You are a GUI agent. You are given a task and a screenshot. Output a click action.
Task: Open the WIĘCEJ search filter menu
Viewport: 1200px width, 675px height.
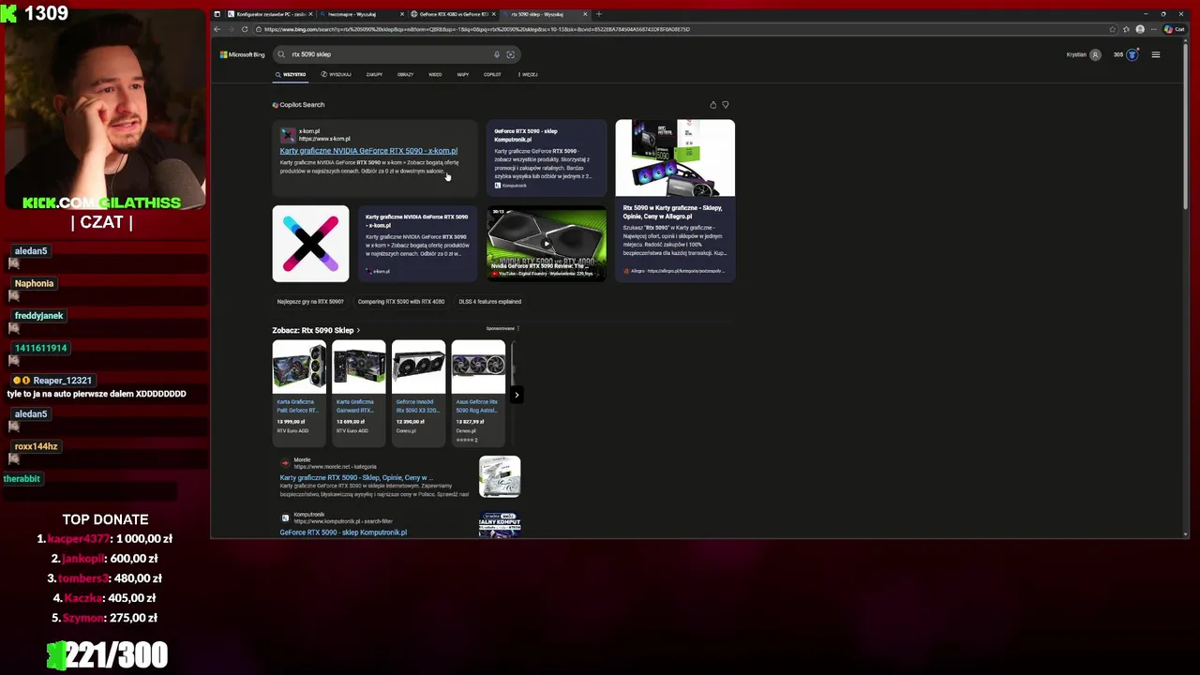click(x=528, y=74)
